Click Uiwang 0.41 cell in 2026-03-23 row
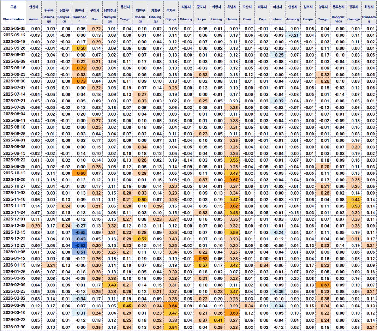Screen dimensions: 377x331 [217, 320]
